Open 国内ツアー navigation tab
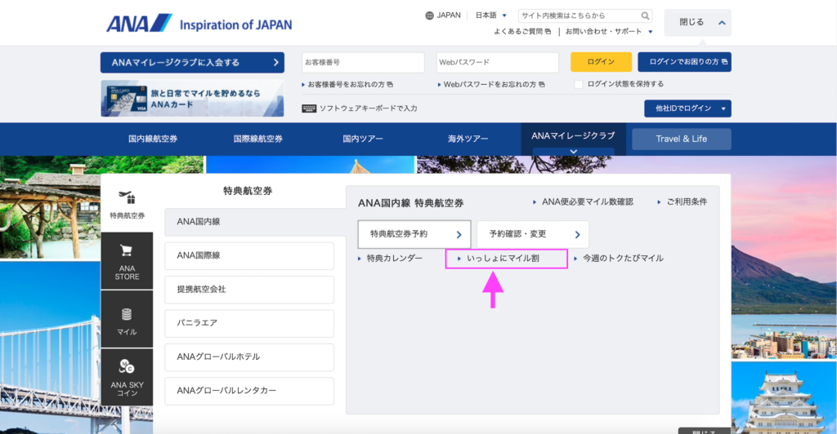 click(x=363, y=139)
